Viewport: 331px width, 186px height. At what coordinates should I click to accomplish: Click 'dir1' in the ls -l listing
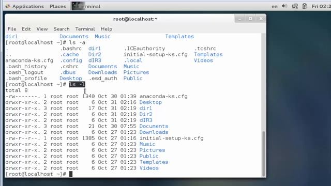(x=146, y=108)
